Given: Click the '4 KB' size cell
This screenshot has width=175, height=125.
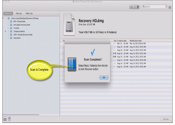Looking at the screenshot, I should (x=114, y=53).
